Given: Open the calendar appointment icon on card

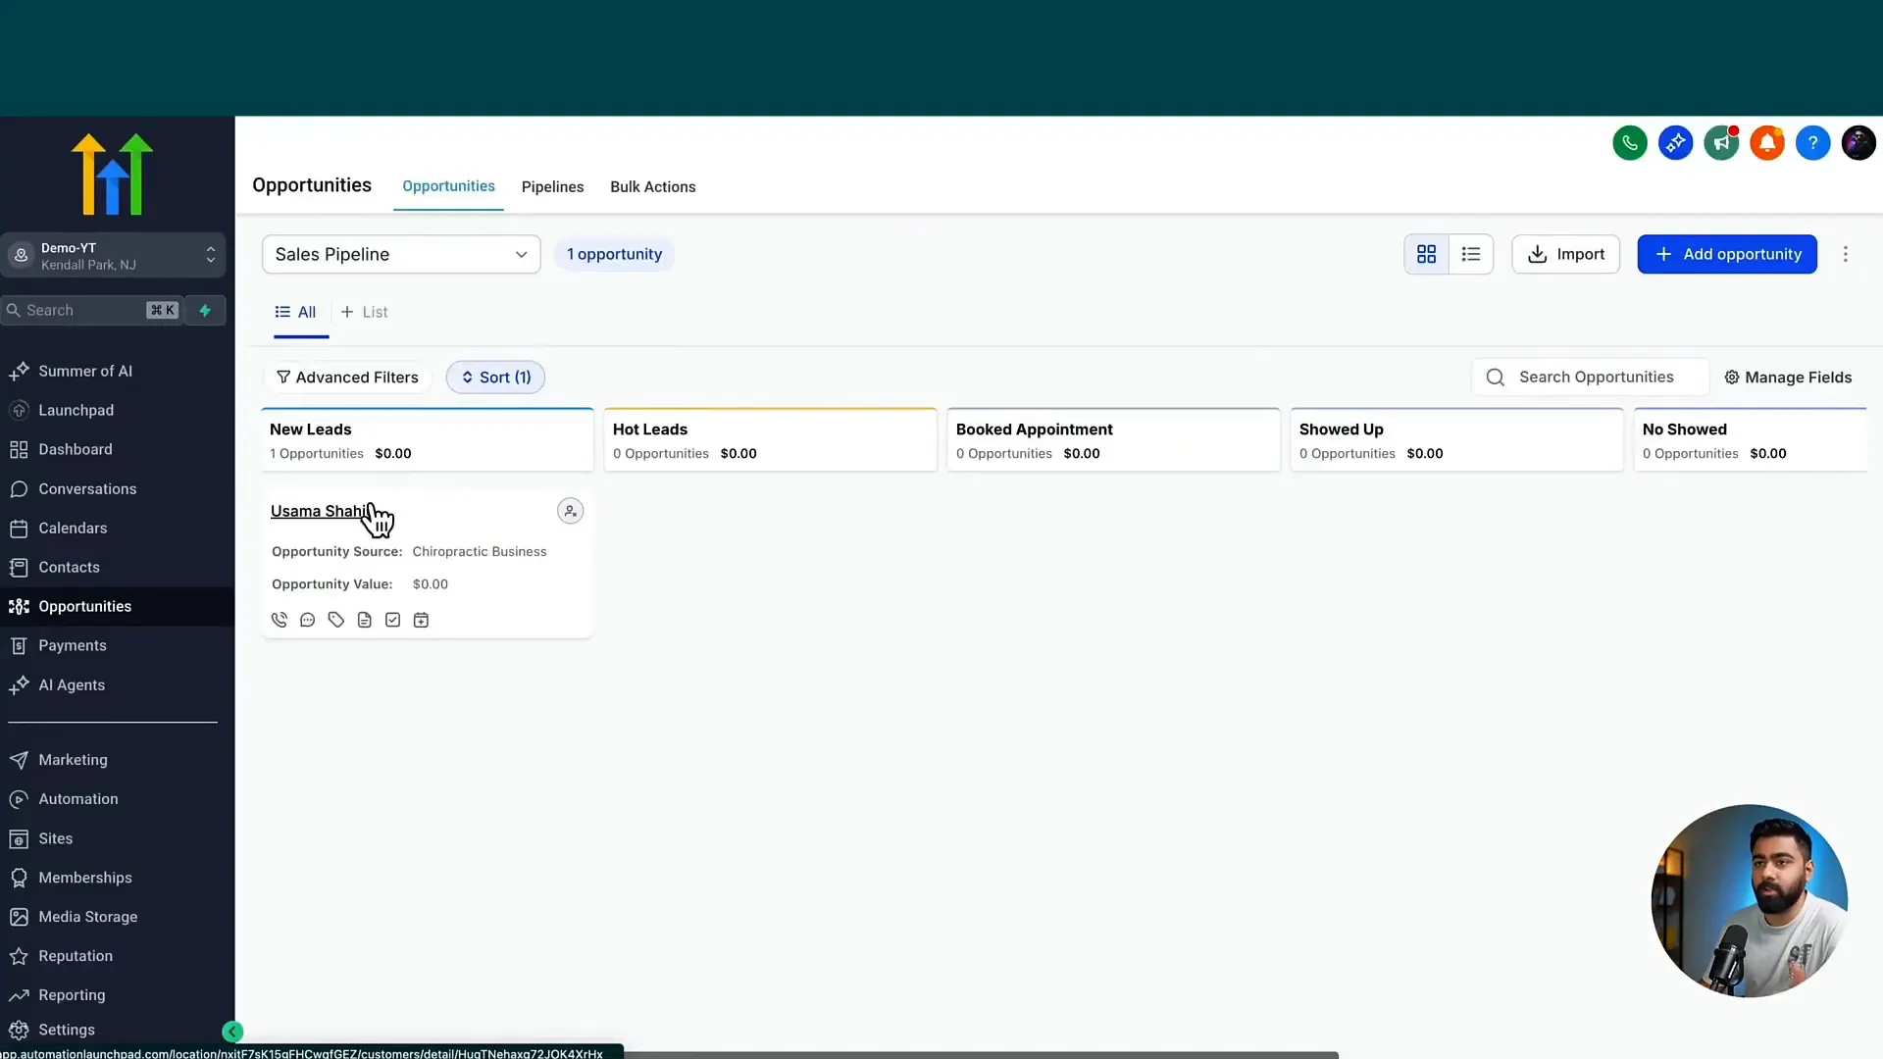Looking at the screenshot, I should [421, 620].
